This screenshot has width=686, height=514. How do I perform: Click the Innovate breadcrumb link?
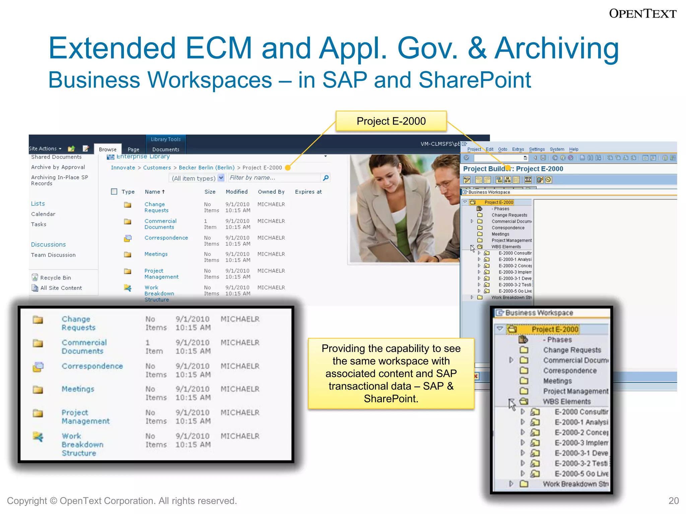123,168
